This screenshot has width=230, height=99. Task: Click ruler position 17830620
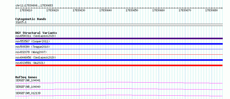tap(52, 10)
